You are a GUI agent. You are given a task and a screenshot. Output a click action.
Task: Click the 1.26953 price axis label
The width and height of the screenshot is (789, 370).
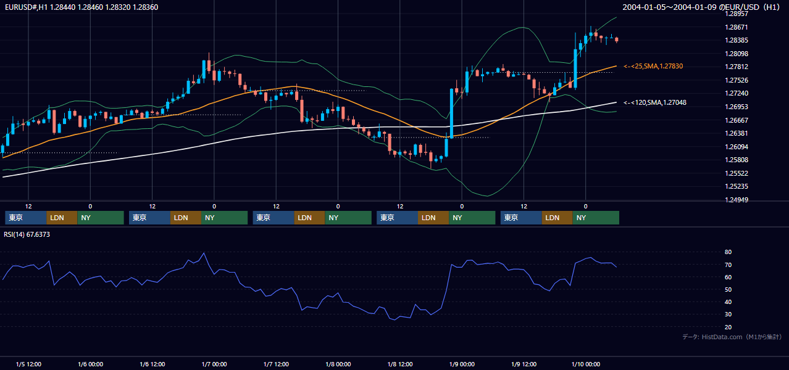737,107
